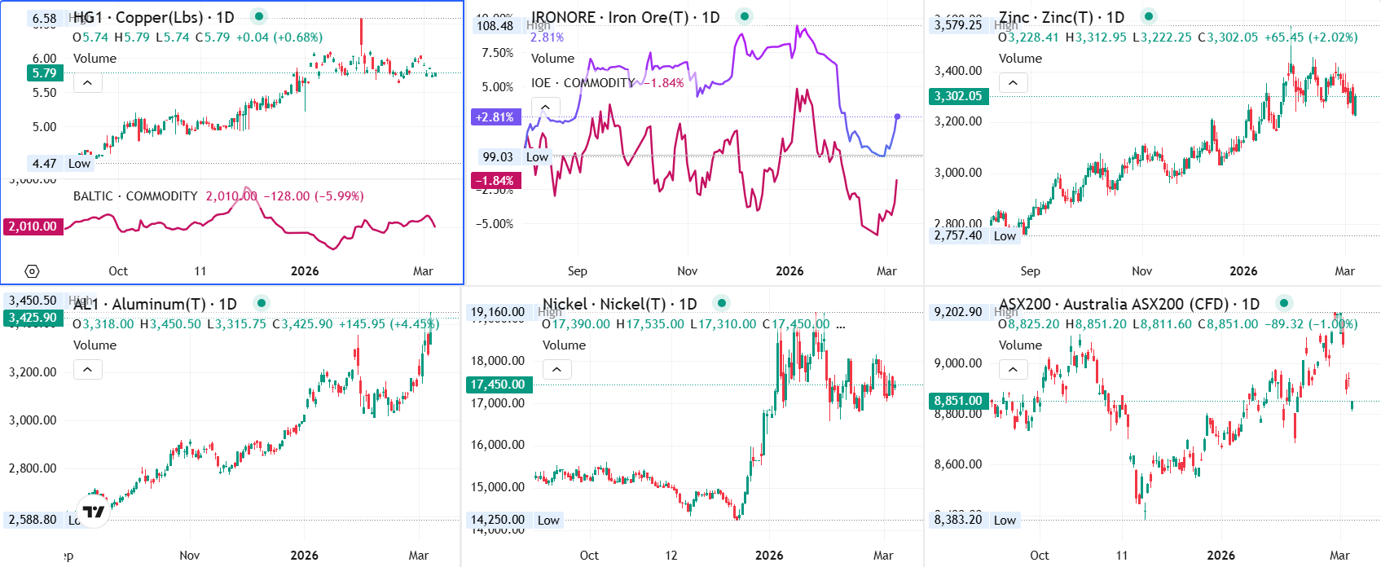
Task: Click the Nickel chart market status icon
Action: click(x=721, y=303)
